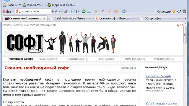Click the Реклама от Google sidebar label
The height and width of the screenshot is (106, 189).
(156, 67)
